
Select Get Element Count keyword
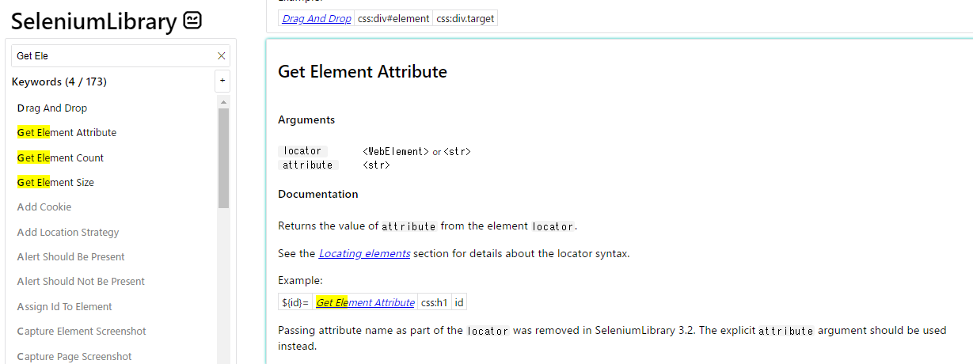click(x=60, y=157)
